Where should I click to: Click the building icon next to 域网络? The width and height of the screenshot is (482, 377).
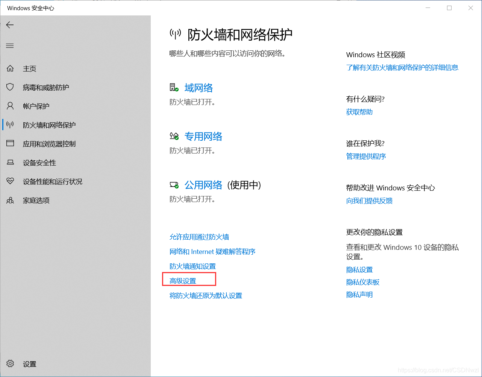pyautogui.click(x=174, y=88)
